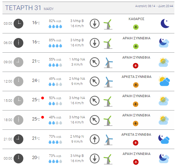Viewport: 176px width, 168px height.
Task: Click the upward wind arrow at 21:00
Action: (95, 139)
